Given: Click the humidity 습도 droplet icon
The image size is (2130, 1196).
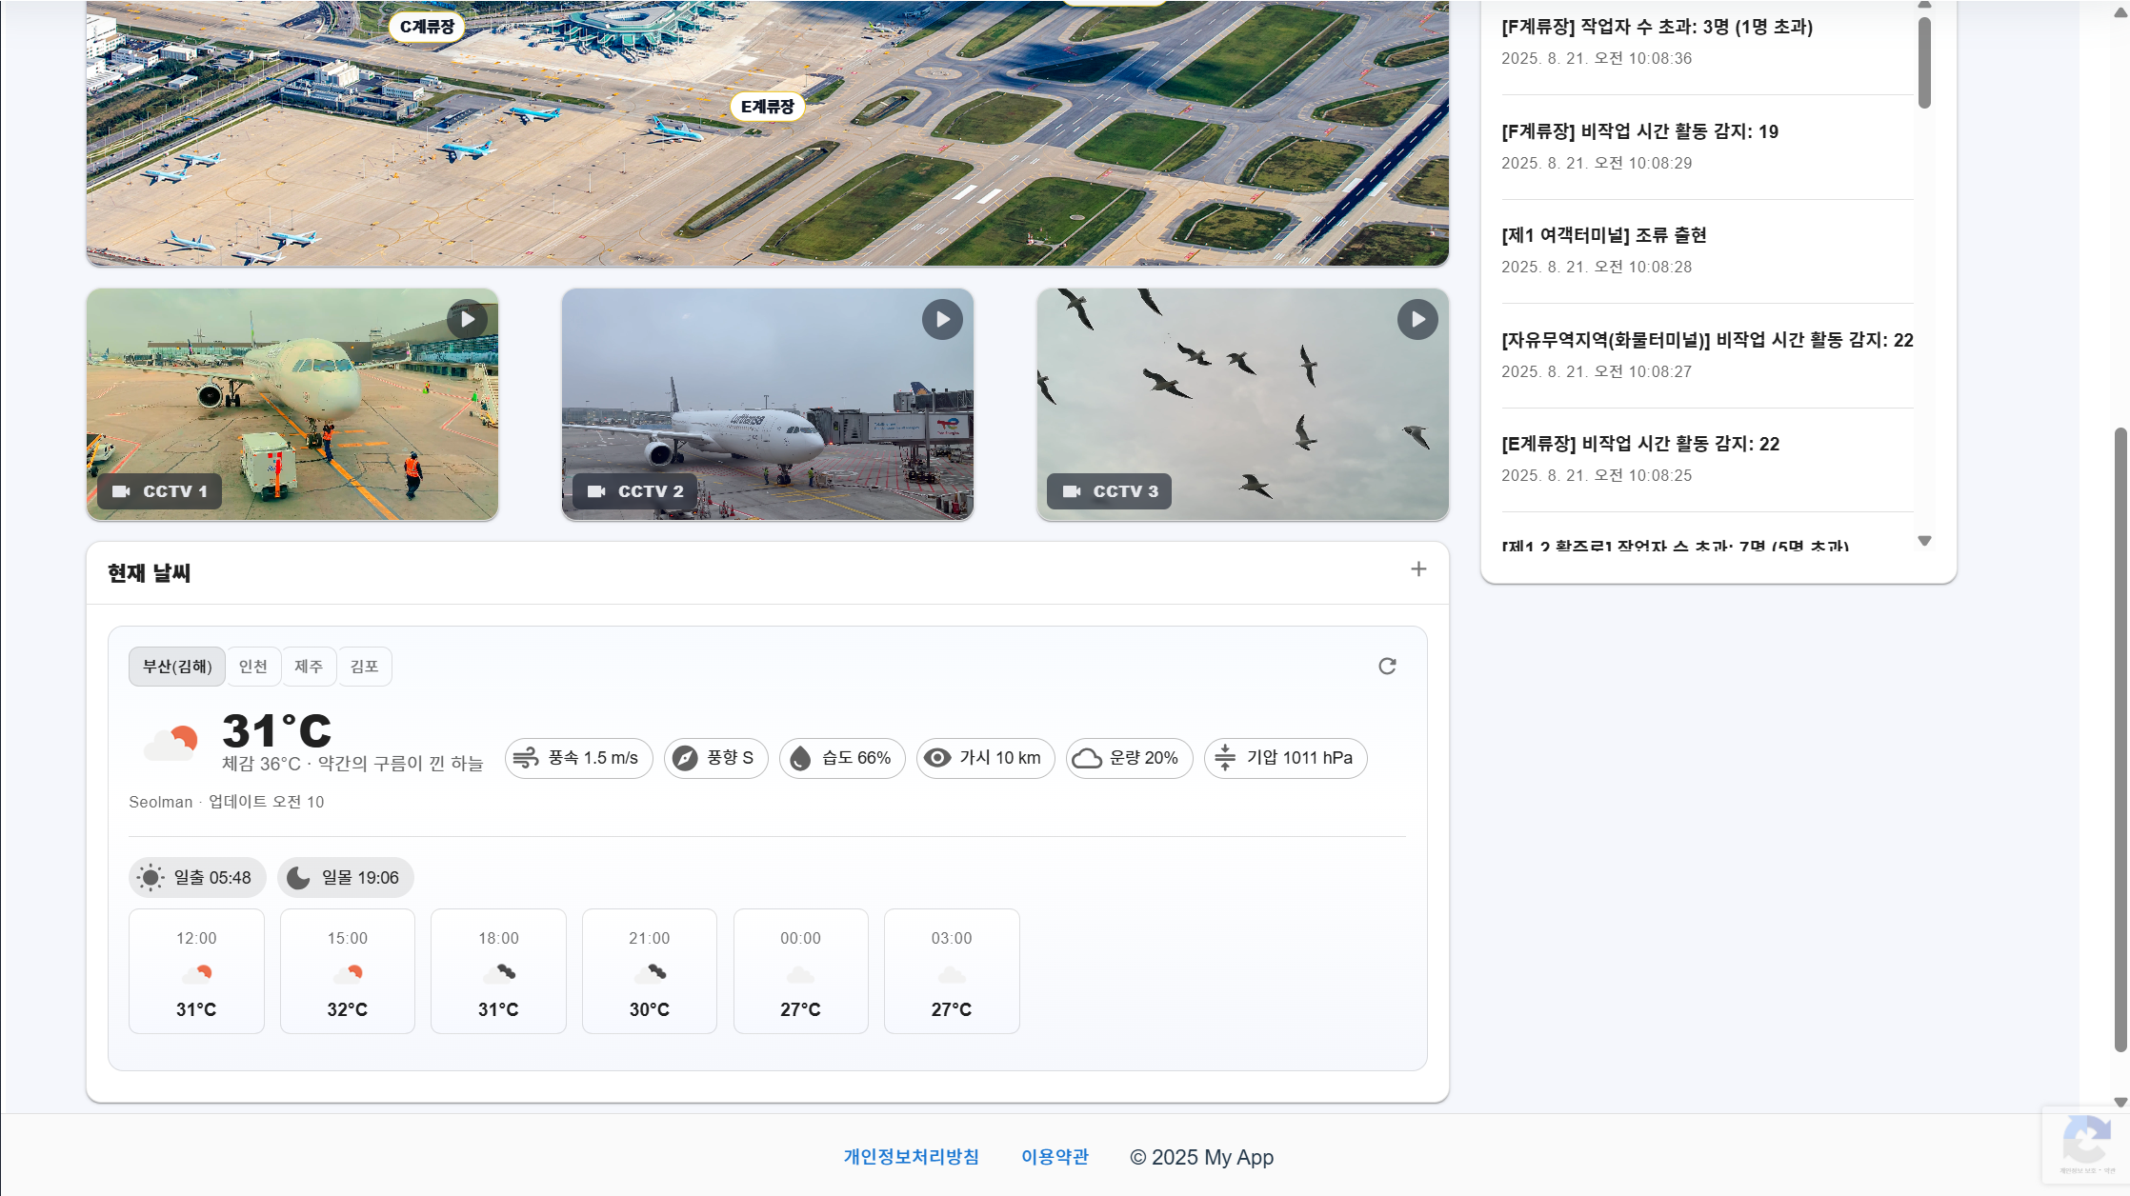Looking at the screenshot, I should pos(801,758).
